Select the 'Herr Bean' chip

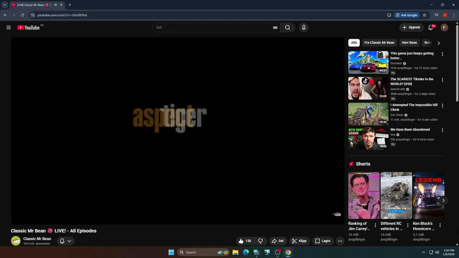click(x=410, y=43)
